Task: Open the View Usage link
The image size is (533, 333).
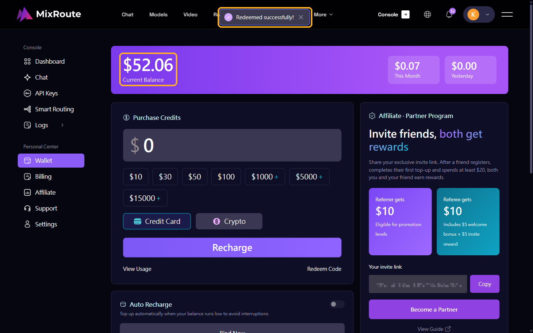Action: click(137, 269)
